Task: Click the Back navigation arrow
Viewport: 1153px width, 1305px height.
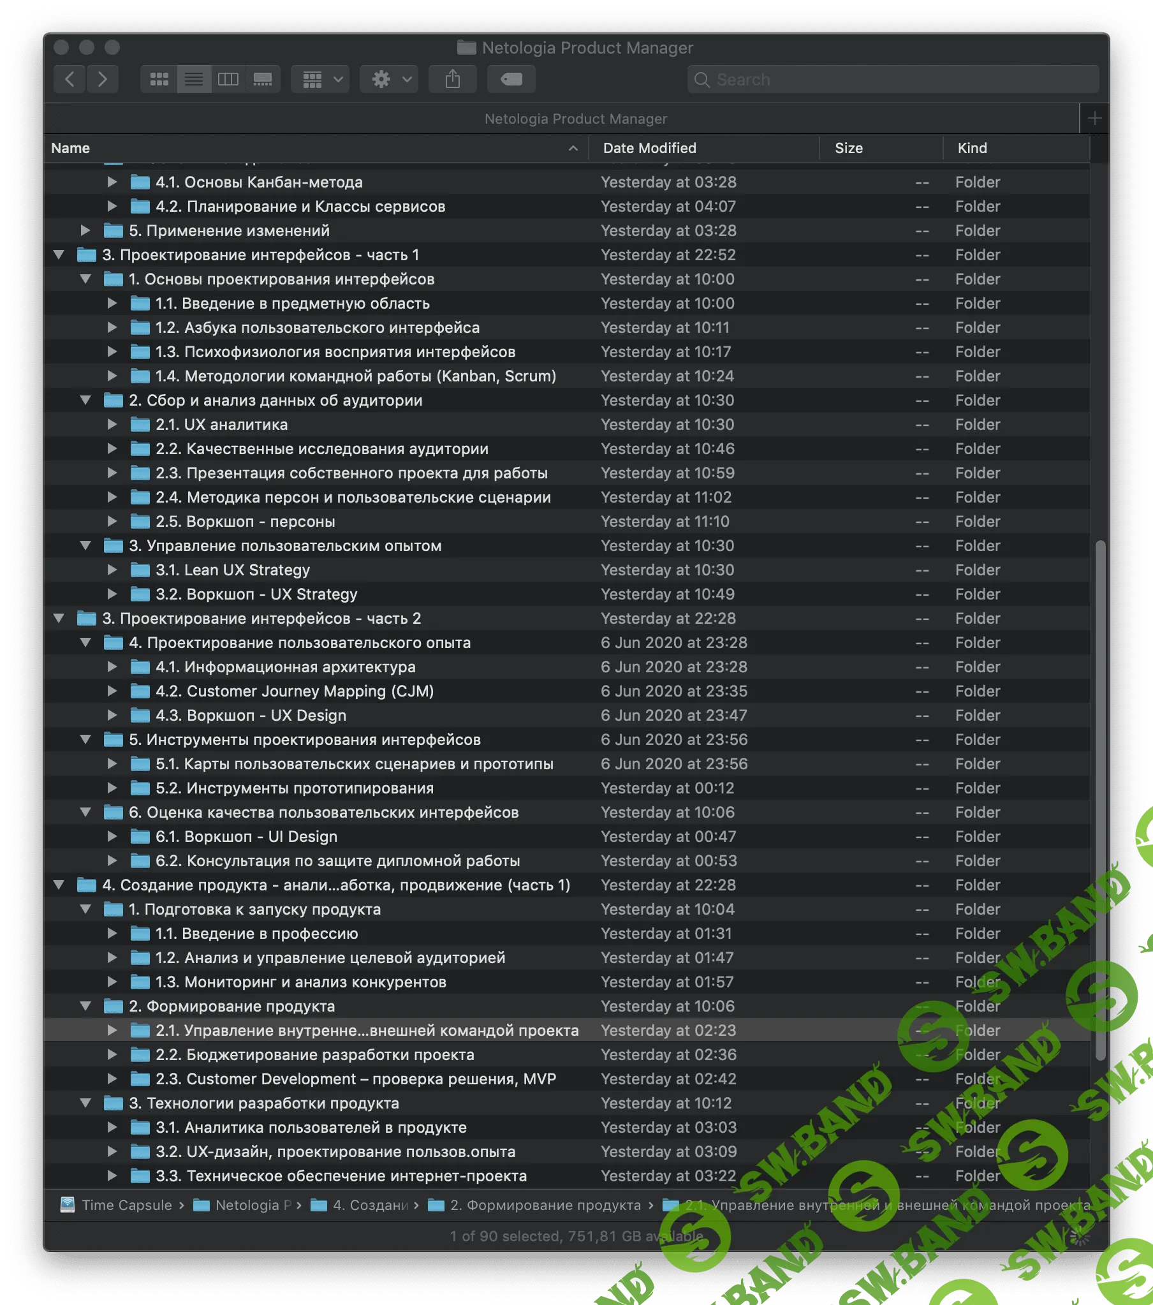Action: tap(70, 79)
